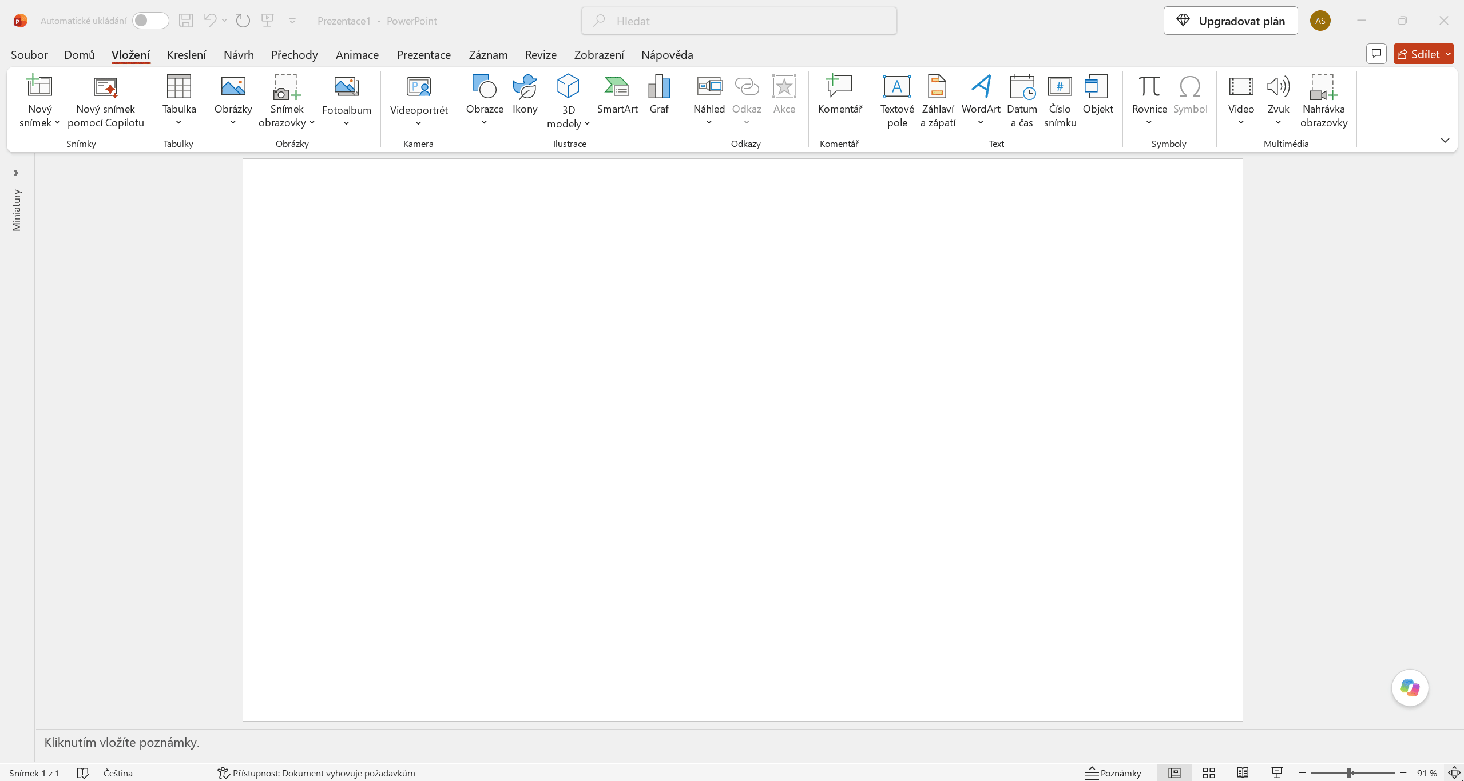1464x781 pixels.
Task: Switch to the Kreslení tab
Action: coord(187,54)
